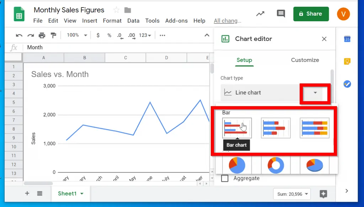Image resolution: width=364 pixels, height=207 pixels.
Task: Open Google Calendar side panel icon
Action: [347, 39]
